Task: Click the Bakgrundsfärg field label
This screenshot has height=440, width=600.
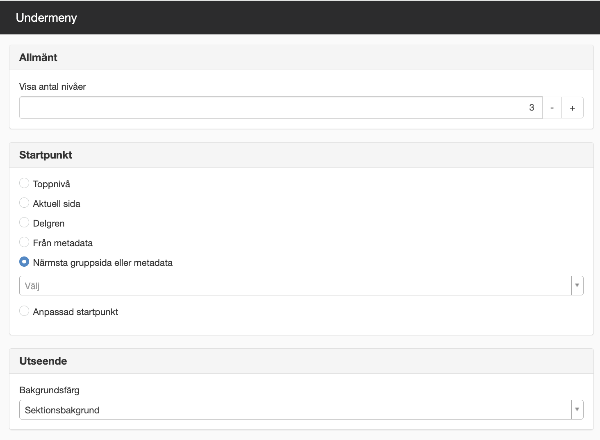Action: coord(49,390)
